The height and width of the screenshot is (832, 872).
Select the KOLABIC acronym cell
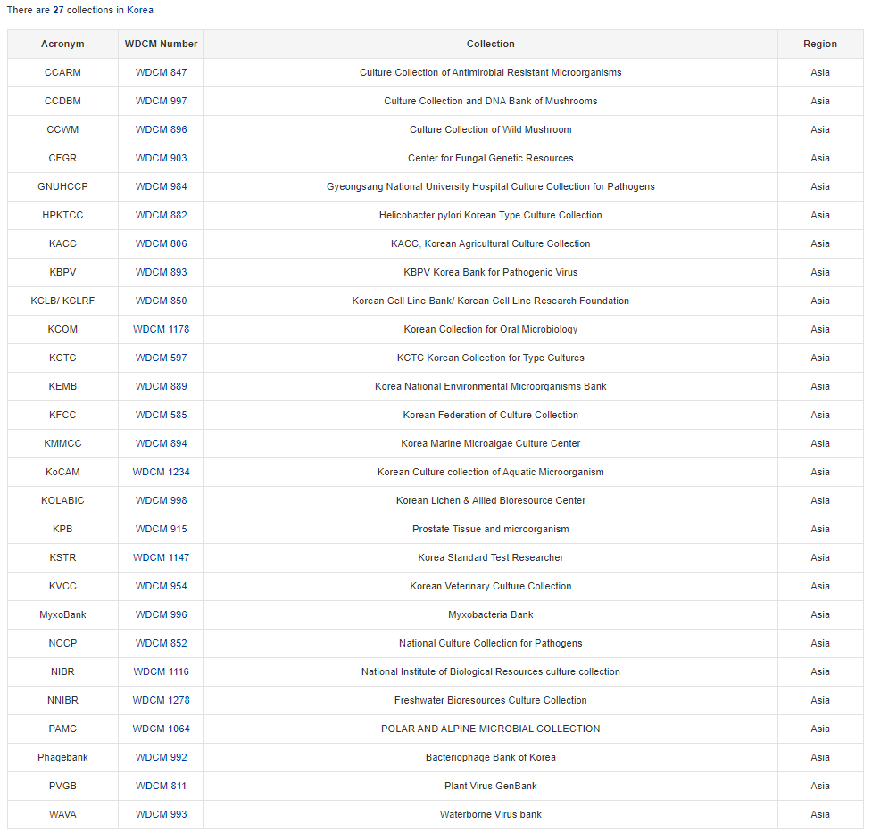pyautogui.click(x=62, y=500)
